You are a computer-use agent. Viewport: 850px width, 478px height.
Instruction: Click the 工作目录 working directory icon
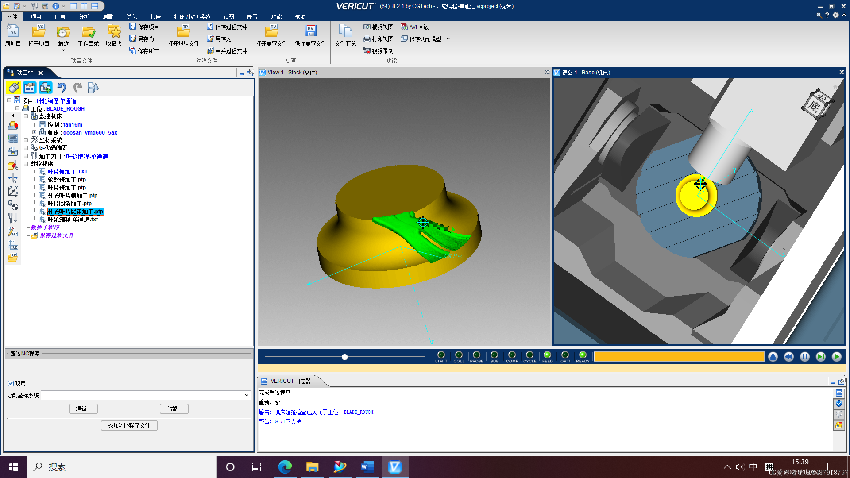(x=89, y=35)
